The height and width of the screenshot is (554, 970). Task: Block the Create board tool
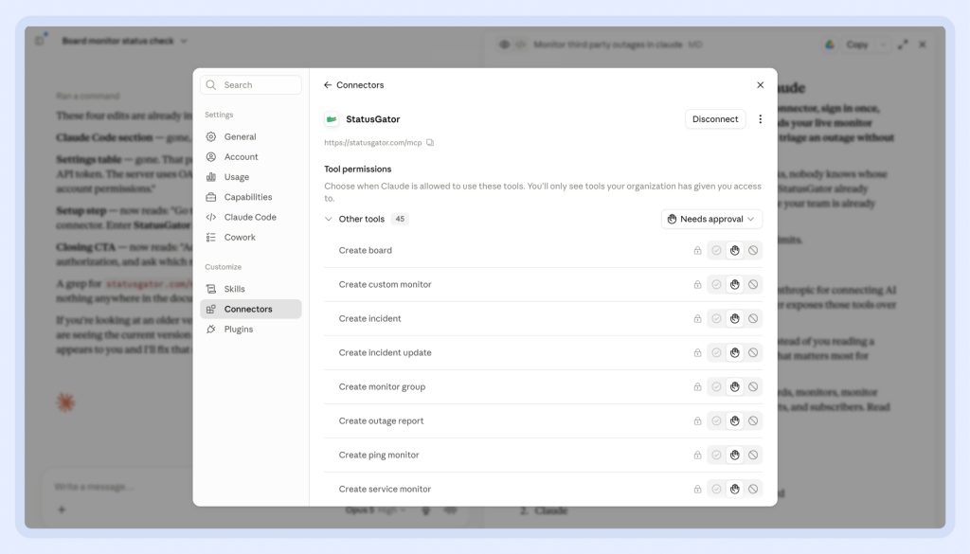pos(753,250)
